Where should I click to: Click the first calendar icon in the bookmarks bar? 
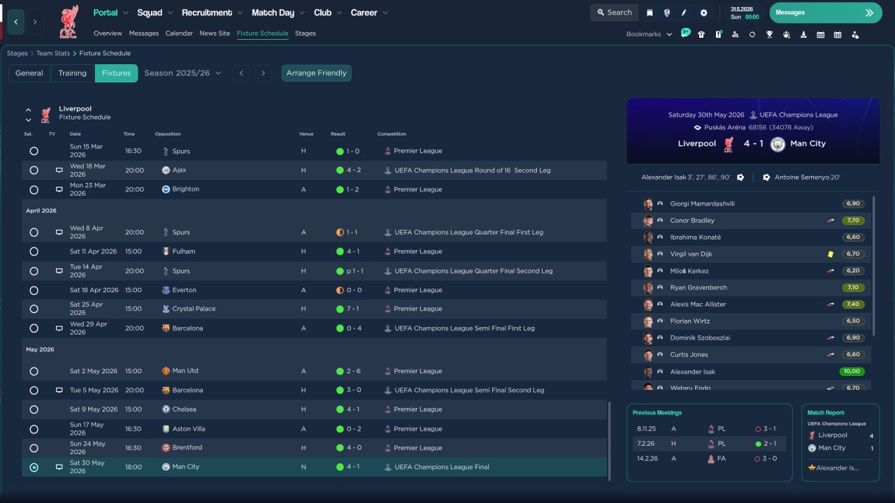(820, 34)
